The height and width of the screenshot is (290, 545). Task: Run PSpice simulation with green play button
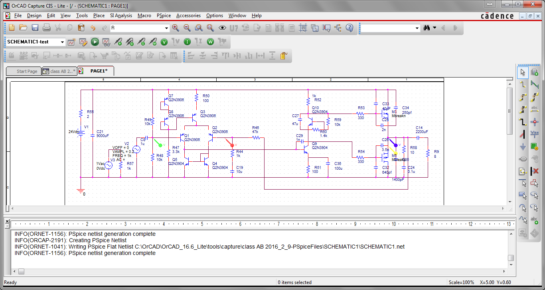(95, 42)
